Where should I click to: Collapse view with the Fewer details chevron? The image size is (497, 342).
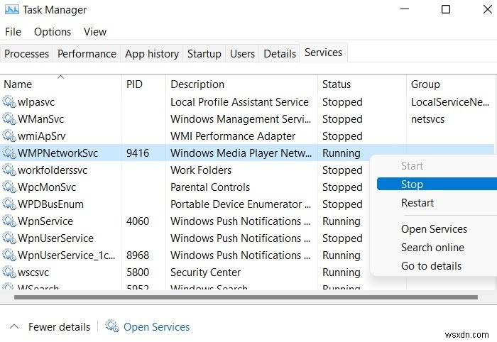[x=14, y=326]
